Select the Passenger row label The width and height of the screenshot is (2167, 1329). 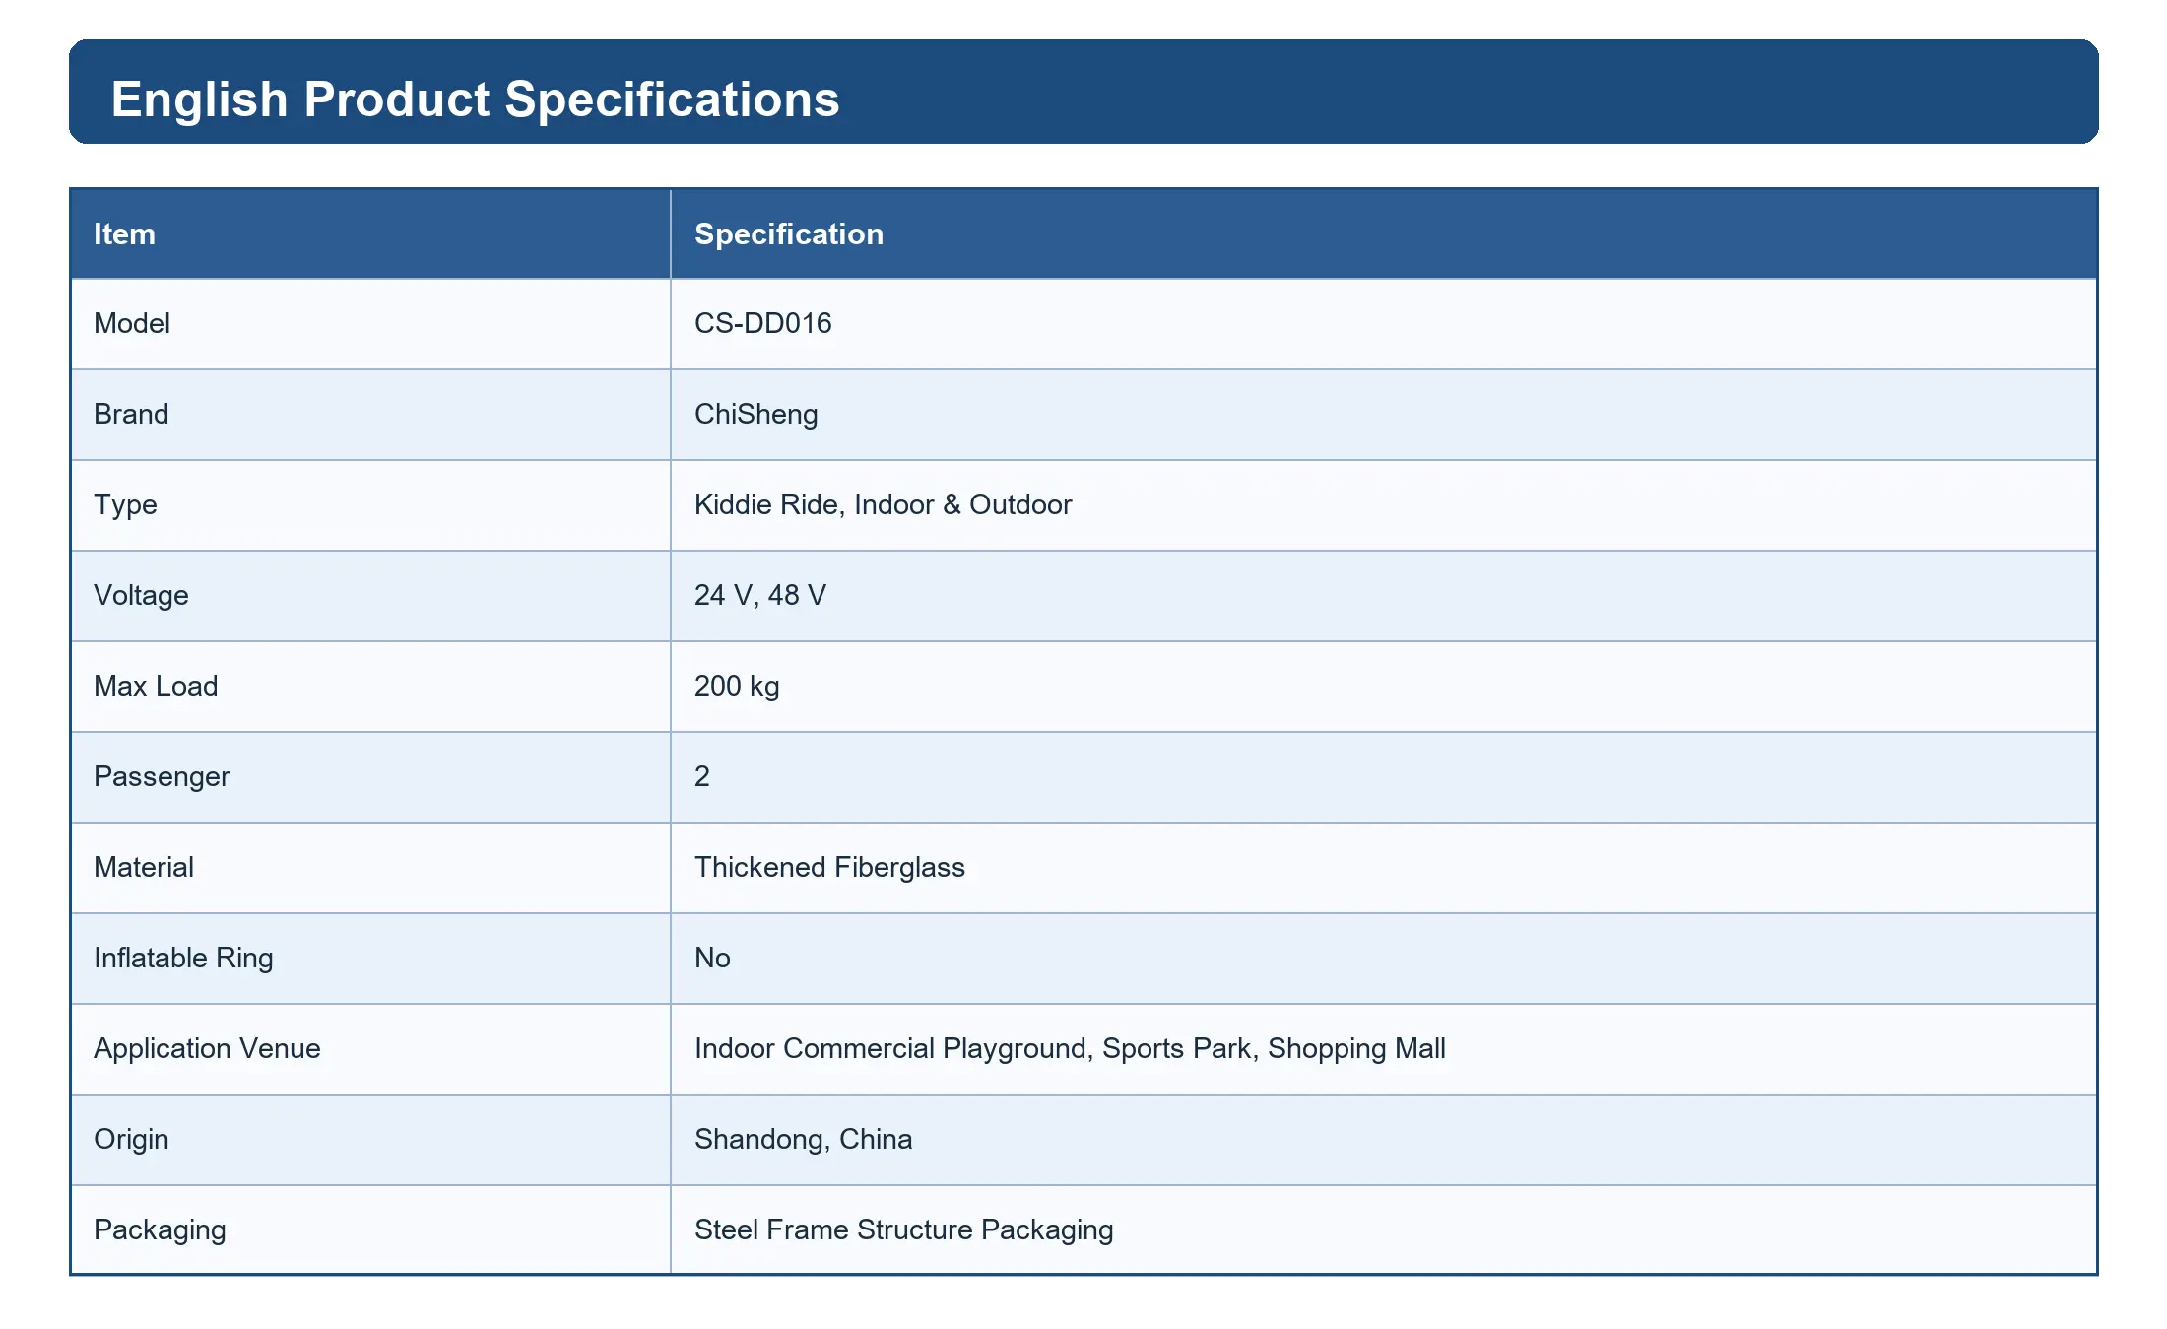pos(162,777)
